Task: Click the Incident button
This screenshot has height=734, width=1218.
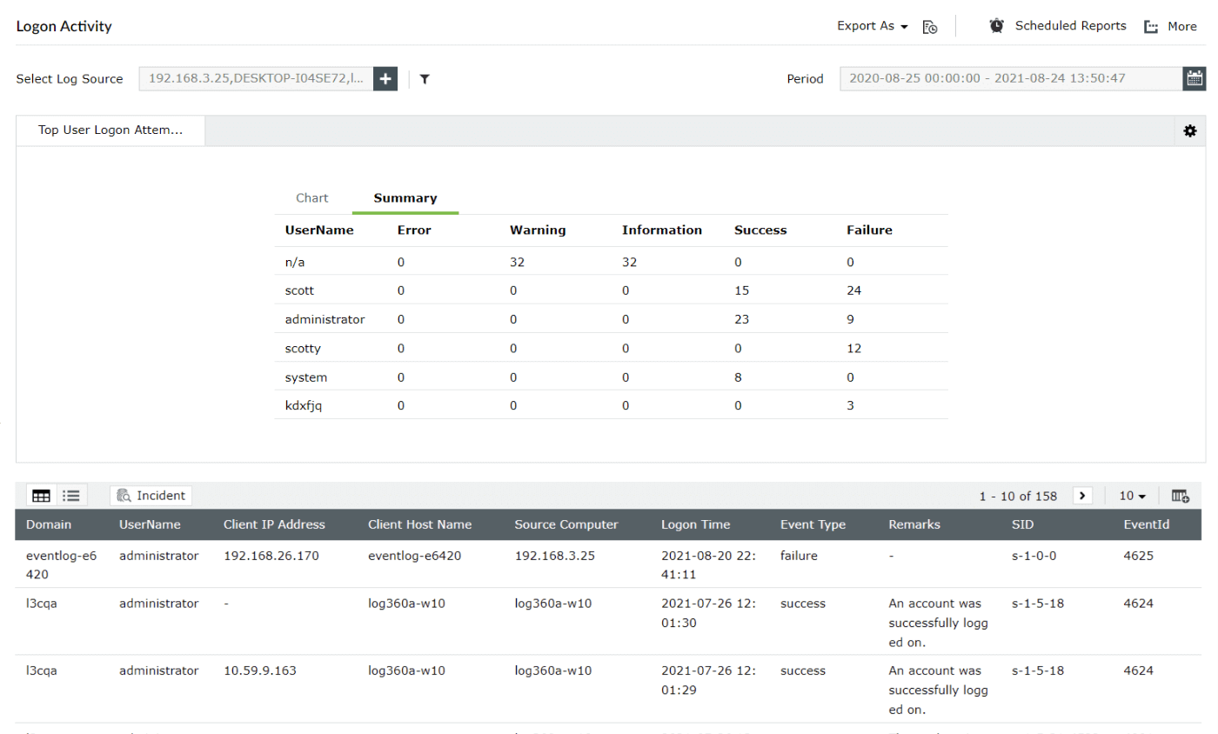Action: click(151, 496)
